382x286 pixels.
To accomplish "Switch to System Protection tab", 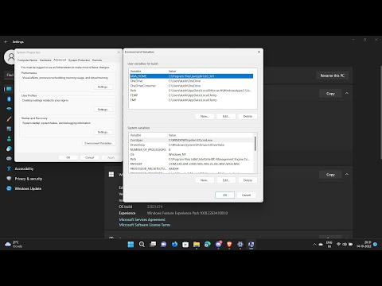I will click(x=79, y=60).
